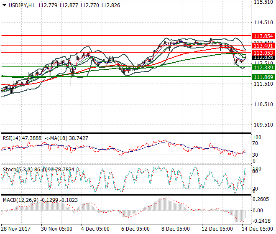Select the 14 Dec 05:00 time label
276x234 pixels.
click(x=257, y=229)
